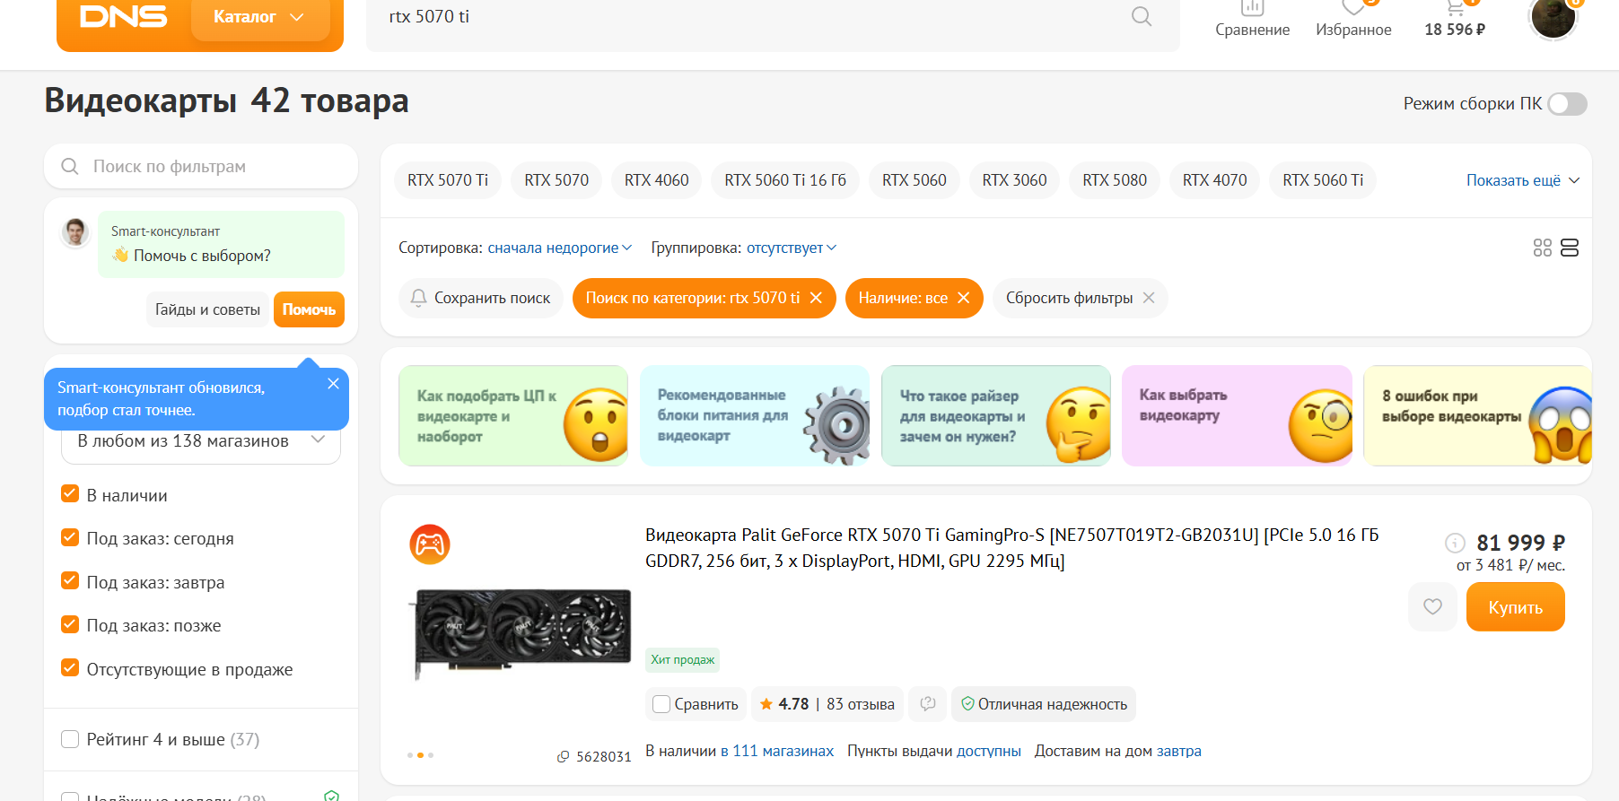
Task: Add Palit RTX 5070 Ti to favorites
Action: [x=1432, y=607]
